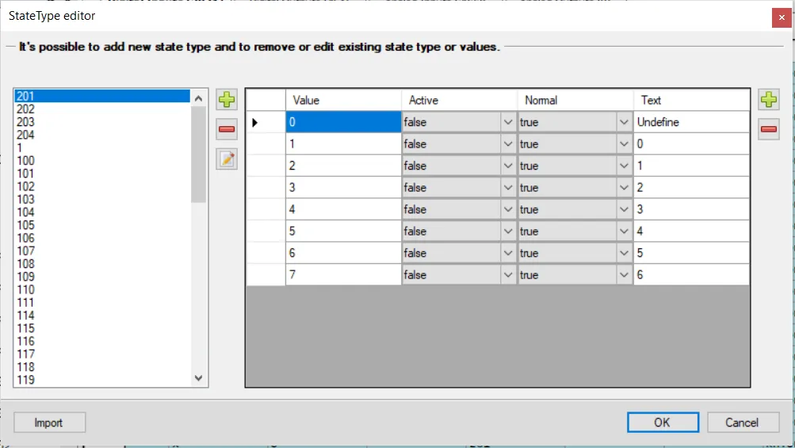
Task: Open Normal dropdown for value 3 row
Action: pos(624,188)
